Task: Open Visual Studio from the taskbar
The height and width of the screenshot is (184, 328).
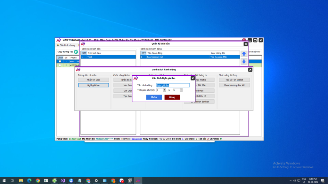Action: pyautogui.click(x=63, y=180)
